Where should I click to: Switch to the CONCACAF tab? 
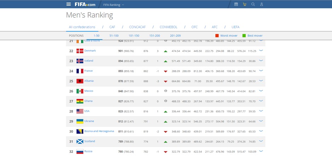tap(137, 27)
